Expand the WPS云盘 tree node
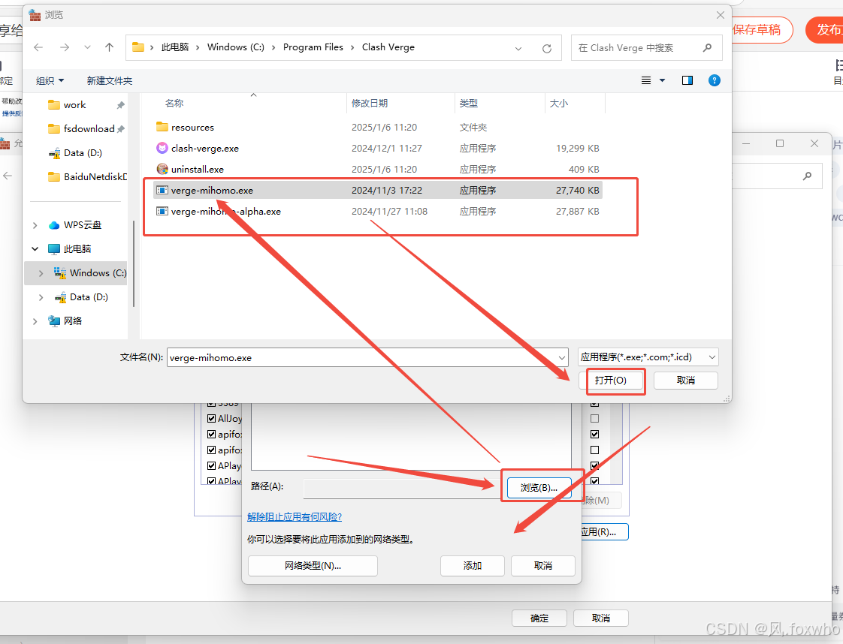The width and height of the screenshot is (843, 644). 35,225
